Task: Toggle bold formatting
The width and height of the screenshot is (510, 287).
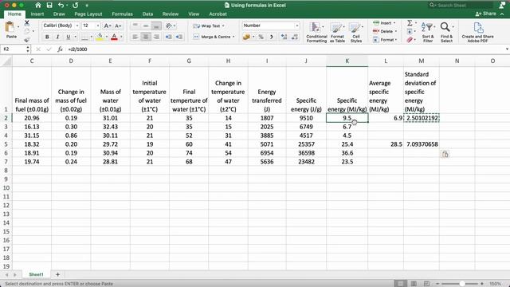Action: pyautogui.click(x=47, y=37)
